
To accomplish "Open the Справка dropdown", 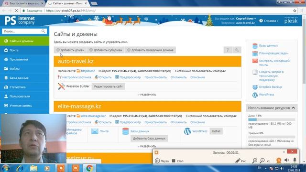I will click(x=269, y=21).
